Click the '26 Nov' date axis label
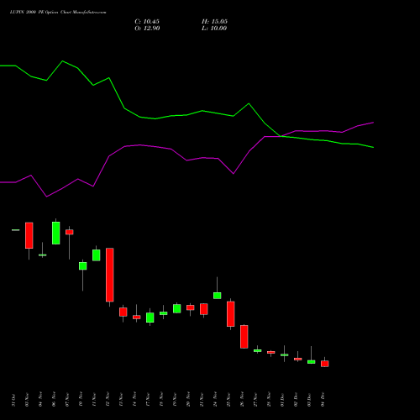This screenshot has height=420, width=420. tap(242, 400)
